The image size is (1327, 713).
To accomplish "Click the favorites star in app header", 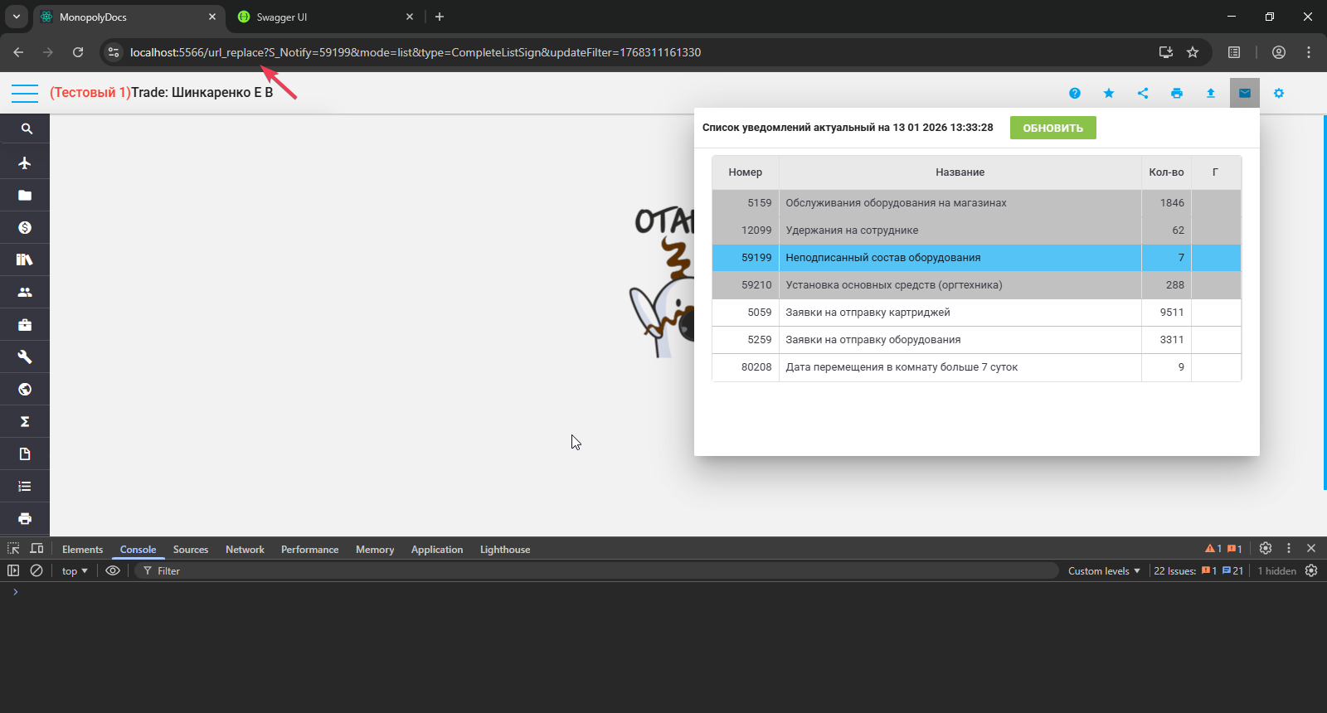I will (x=1109, y=93).
